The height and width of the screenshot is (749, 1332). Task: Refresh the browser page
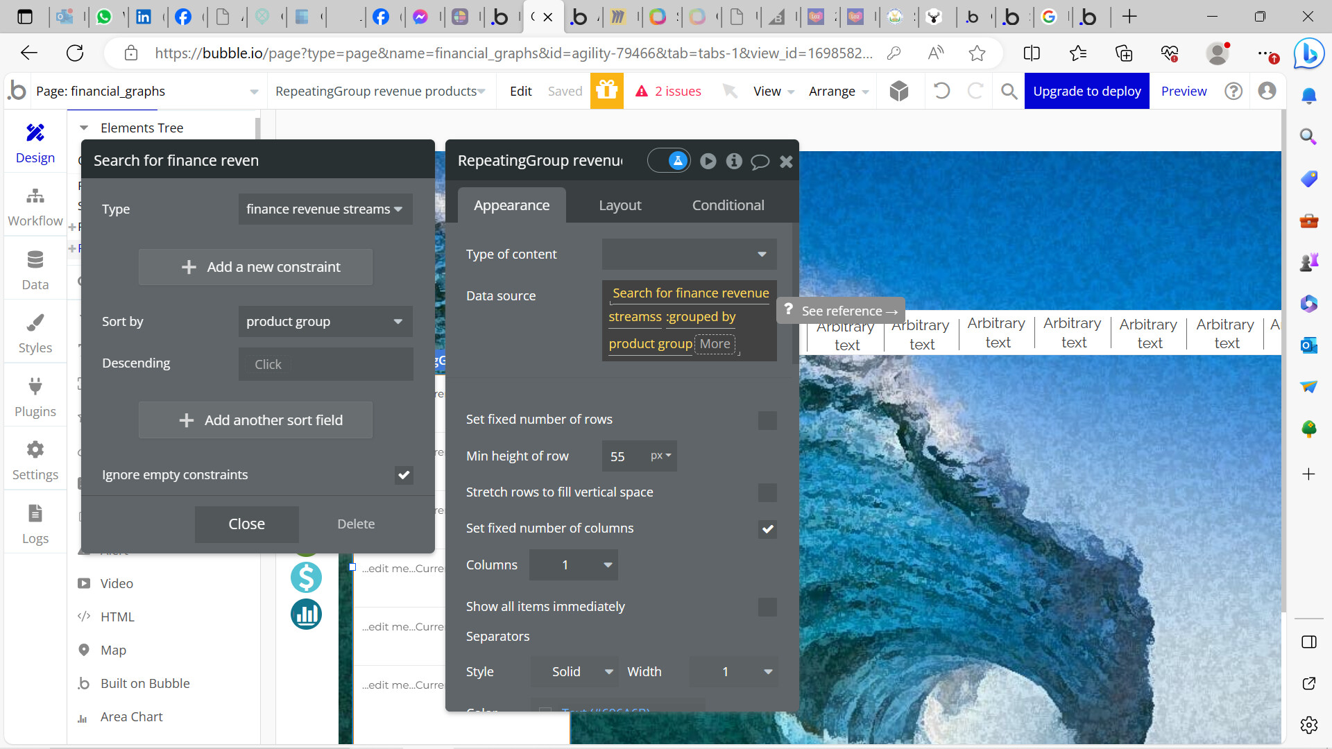(x=75, y=53)
